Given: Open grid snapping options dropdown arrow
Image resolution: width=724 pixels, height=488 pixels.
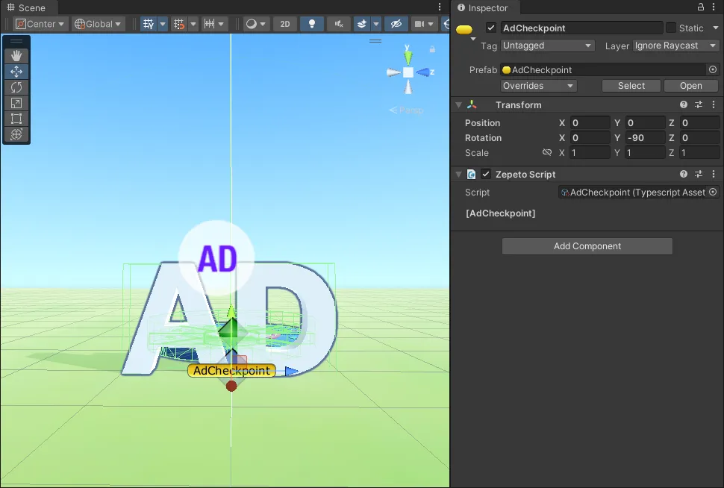Looking at the screenshot, I should 193,24.
